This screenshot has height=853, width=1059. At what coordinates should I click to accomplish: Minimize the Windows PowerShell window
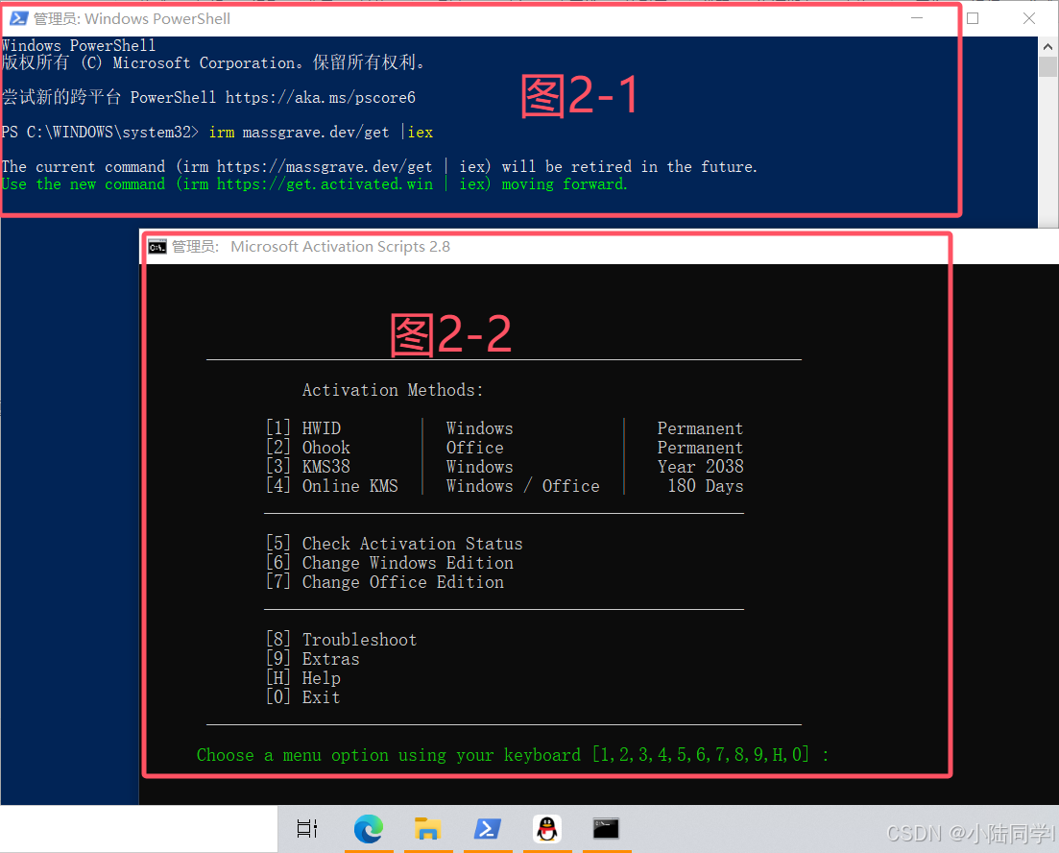[917, 18]
